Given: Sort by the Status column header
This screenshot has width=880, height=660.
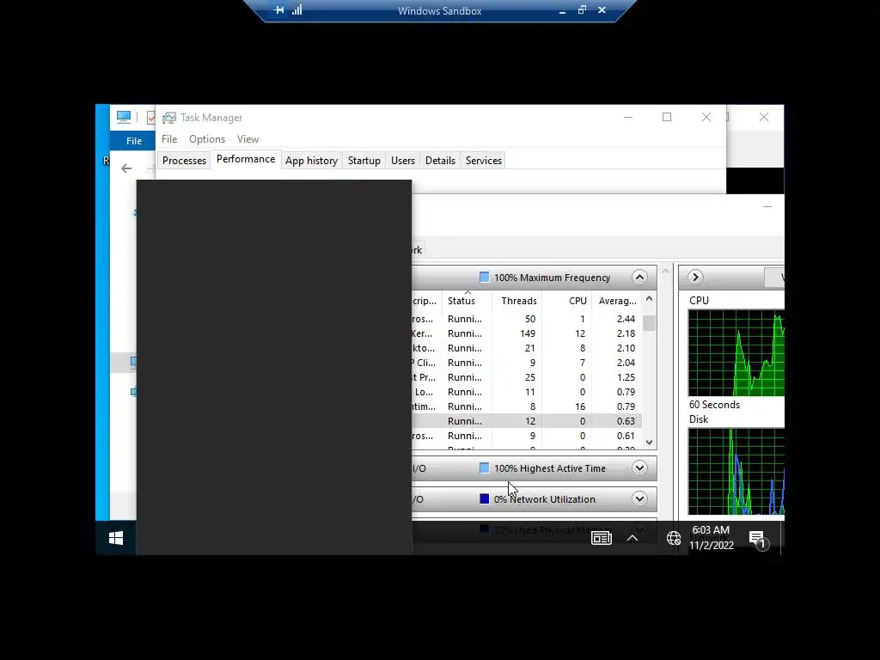Looking at the screenshot, I should pos(467,301).
